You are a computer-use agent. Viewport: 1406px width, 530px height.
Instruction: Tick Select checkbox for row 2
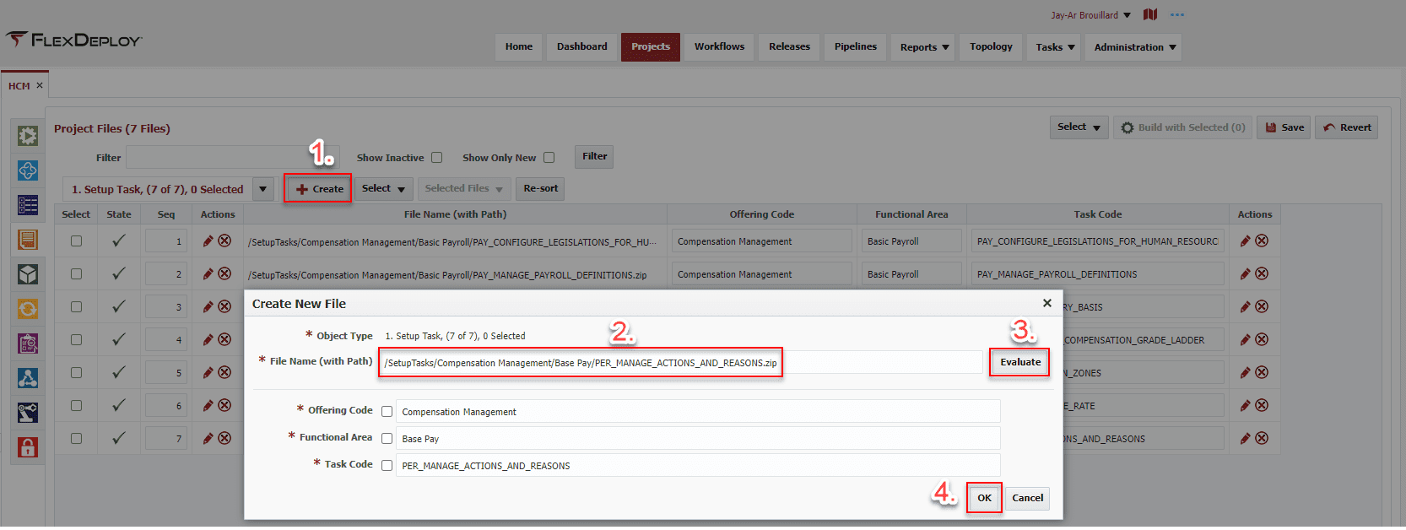[x=76, y=274]
